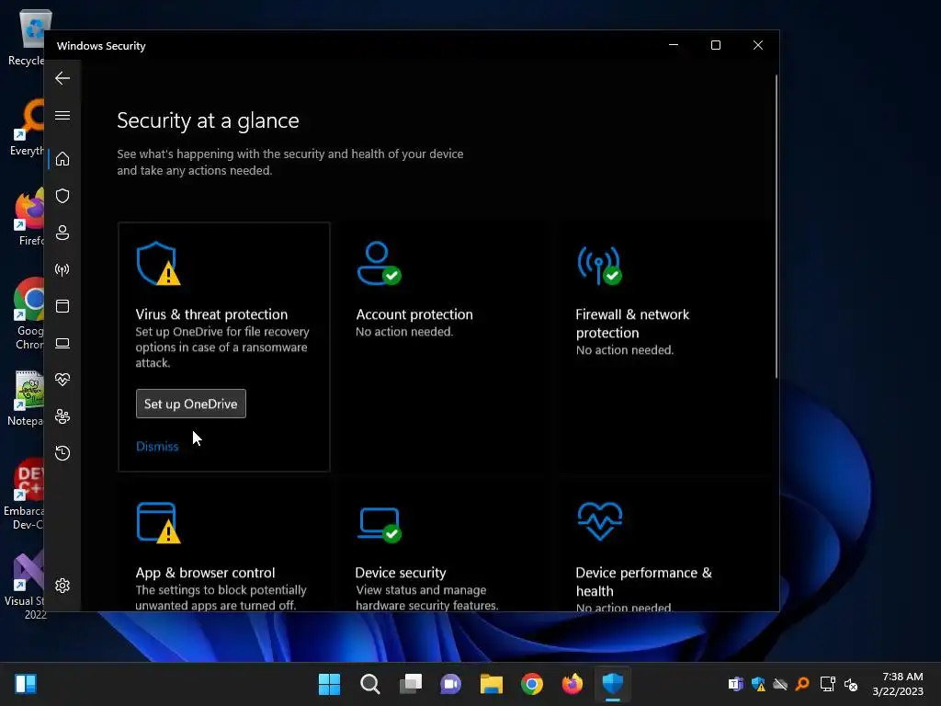Click the network tray icon
941x706 pixels.
(828, 684)
